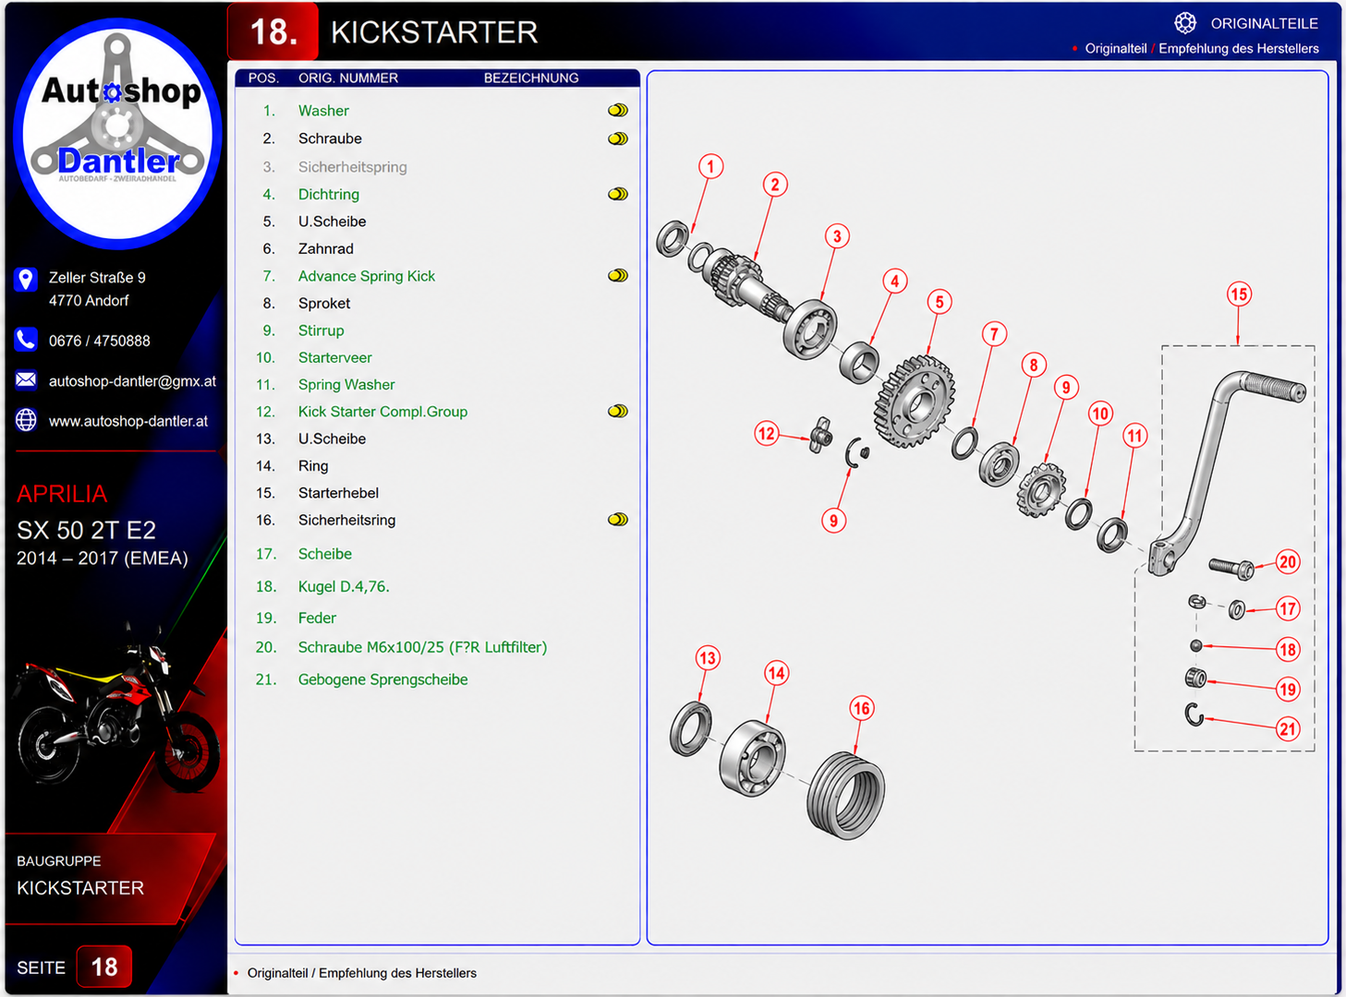
Task: Click the KICKSTARTER label under BAUGRUPPE
Action: coord(80,888)
